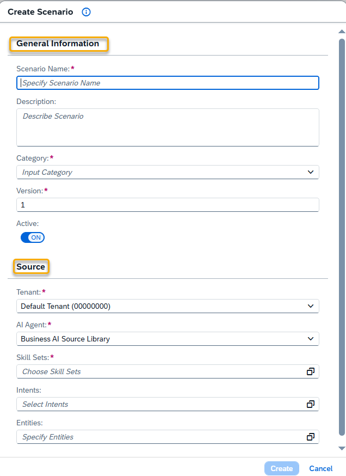Screen dimensions: 346x476
Task: Open the Tenant dropdown list
Action: [311, 306]
